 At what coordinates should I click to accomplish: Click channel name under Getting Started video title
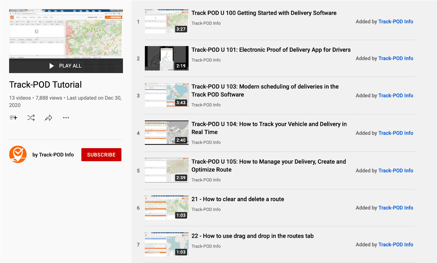pos(206,23)
